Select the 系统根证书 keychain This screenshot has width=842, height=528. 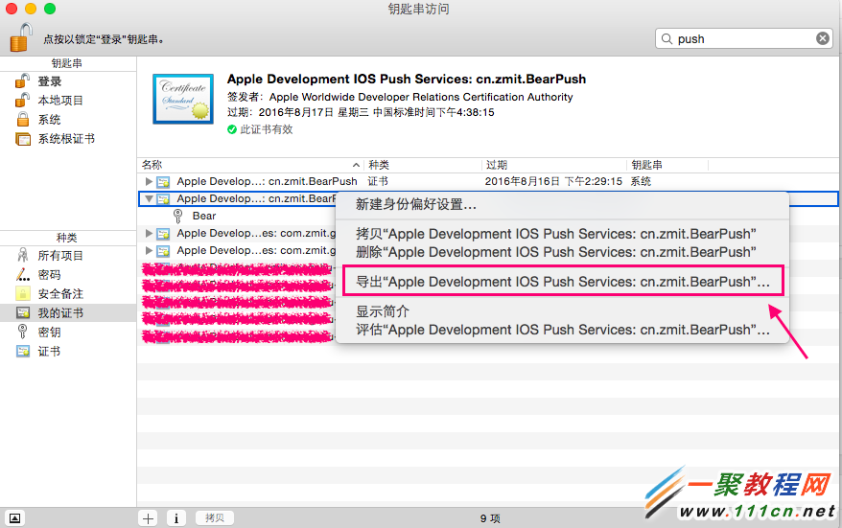click(65, 139)
